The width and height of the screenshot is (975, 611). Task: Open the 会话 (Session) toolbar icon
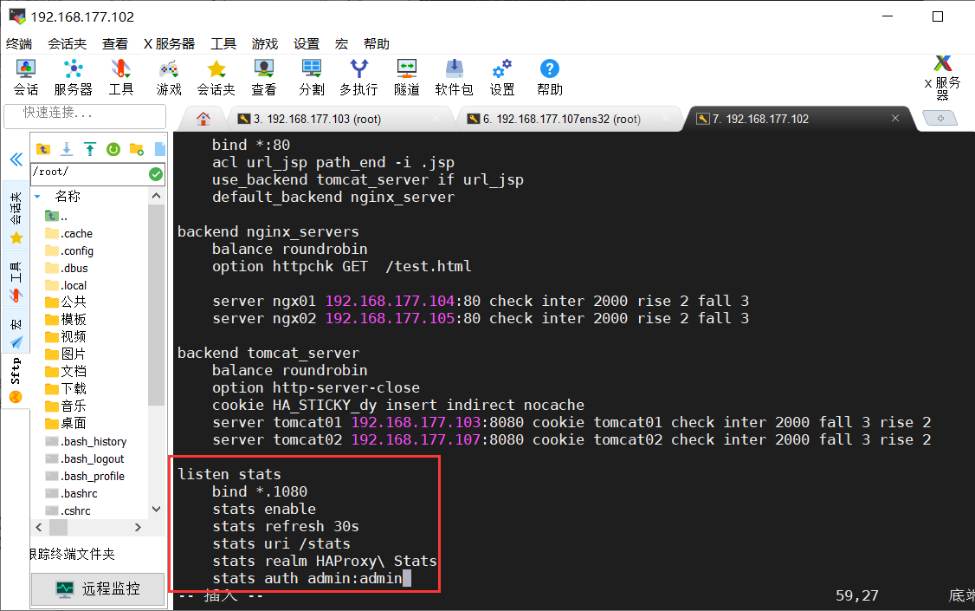click(25, 77)
